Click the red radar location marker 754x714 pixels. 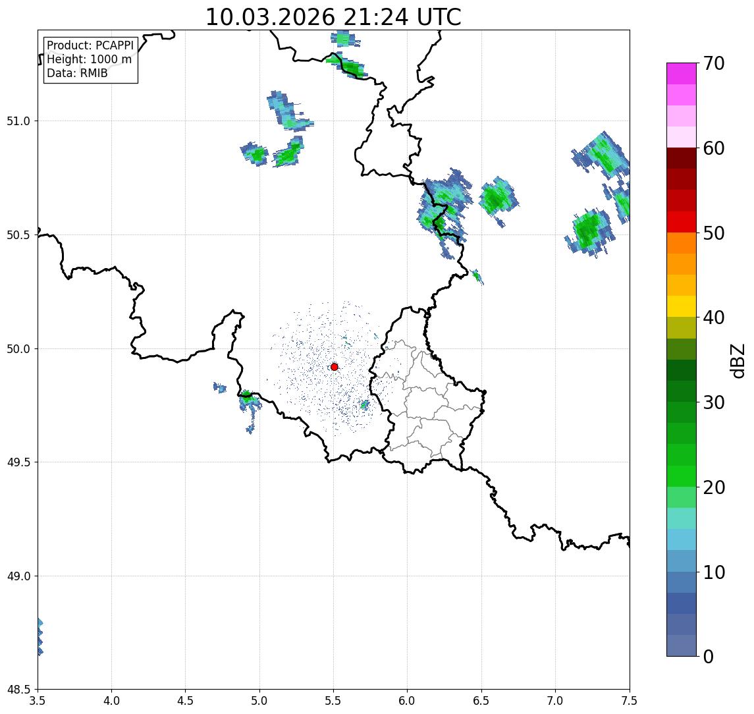pyautogui.click(x=335, y=367)
